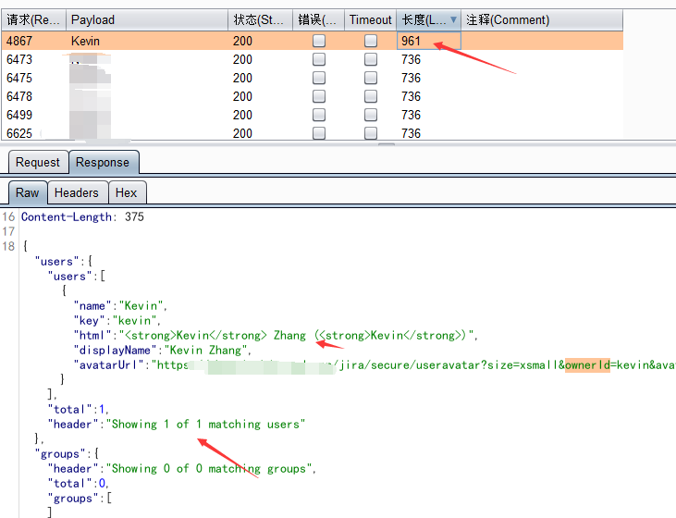676x518 pixels.
Task: Sort by the 注释(Comment) column header
Action: click(x=542, y=19)
